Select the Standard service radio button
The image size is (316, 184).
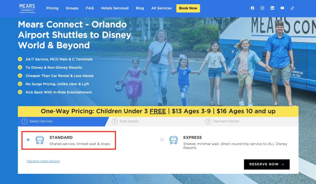click(x=28, y=140)
